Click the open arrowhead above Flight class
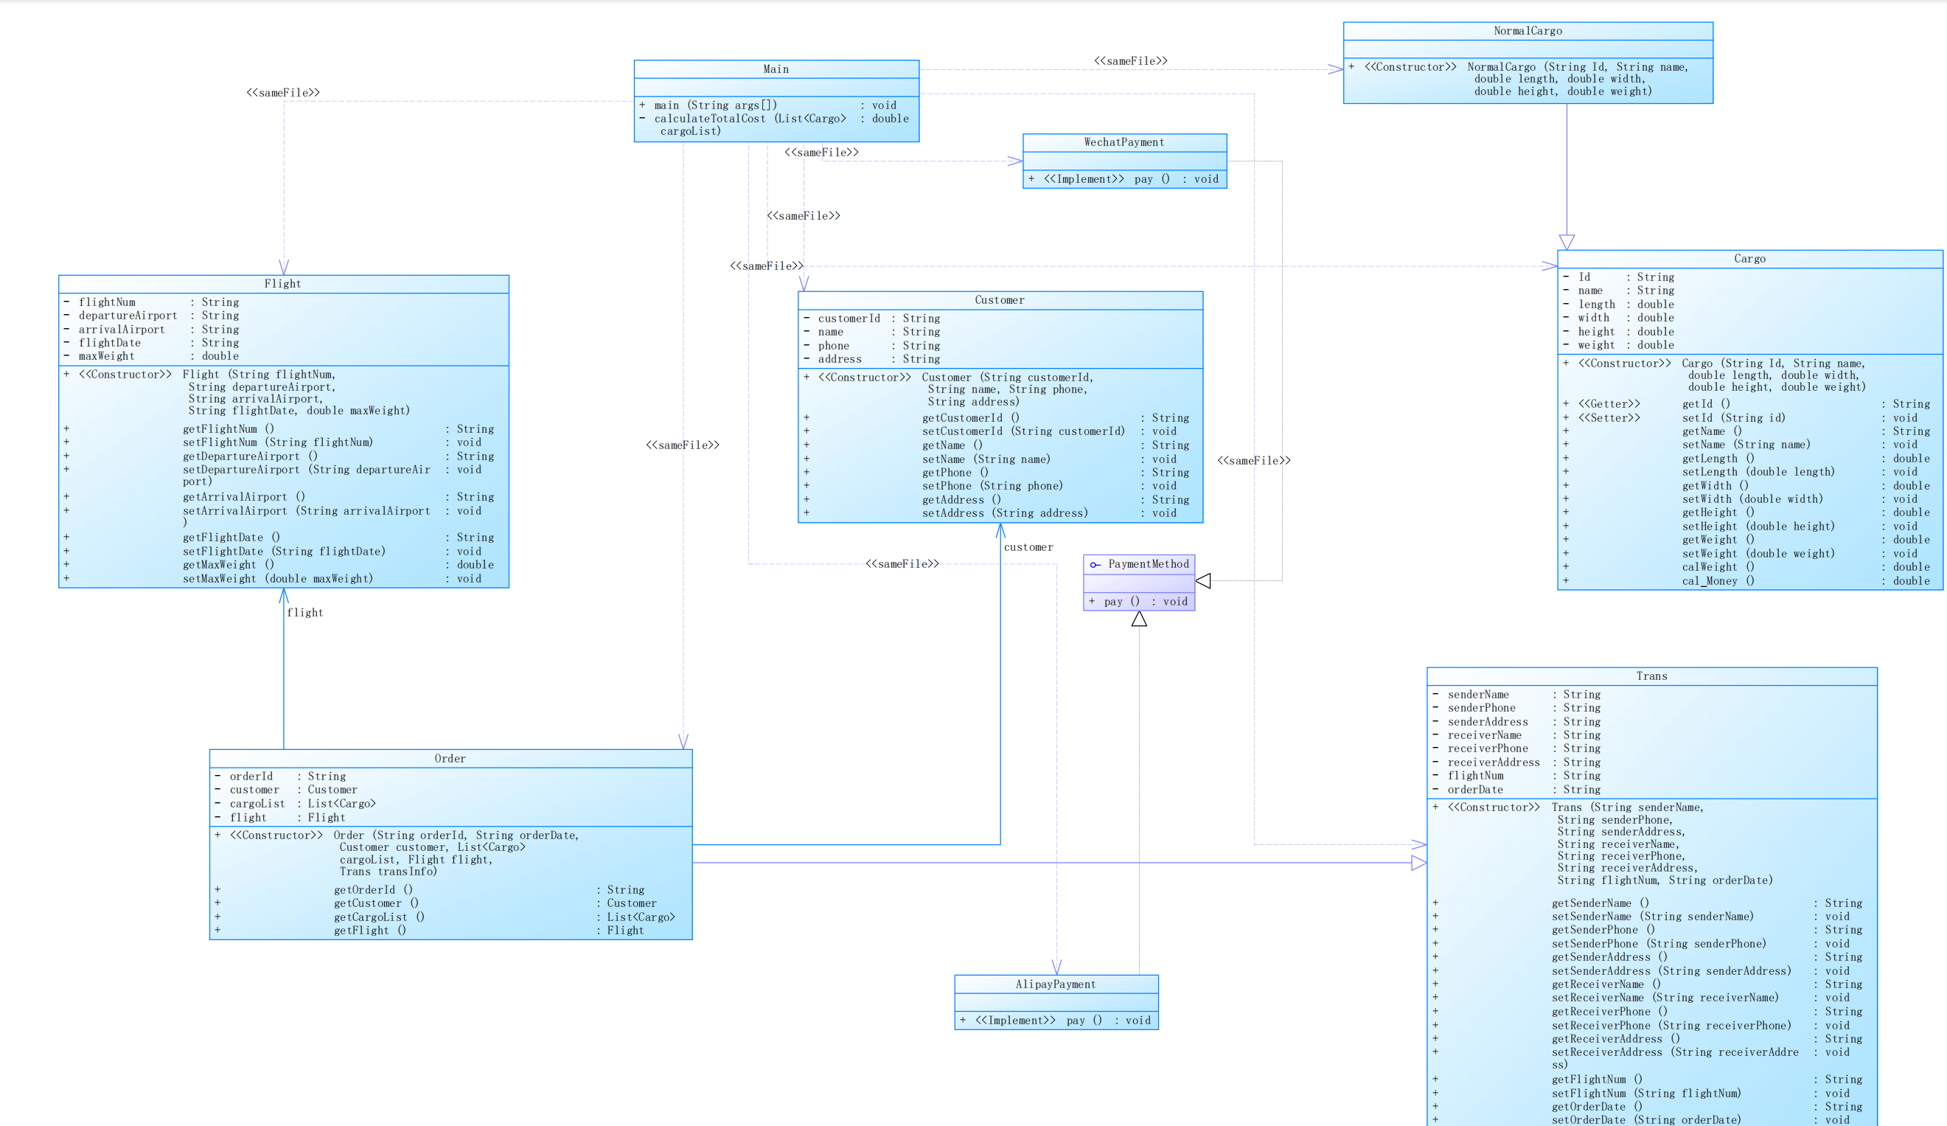 coord(284,267)
